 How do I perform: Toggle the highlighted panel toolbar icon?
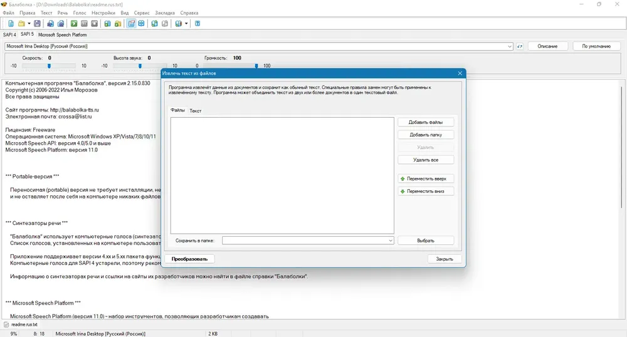[x=131, y=24]
